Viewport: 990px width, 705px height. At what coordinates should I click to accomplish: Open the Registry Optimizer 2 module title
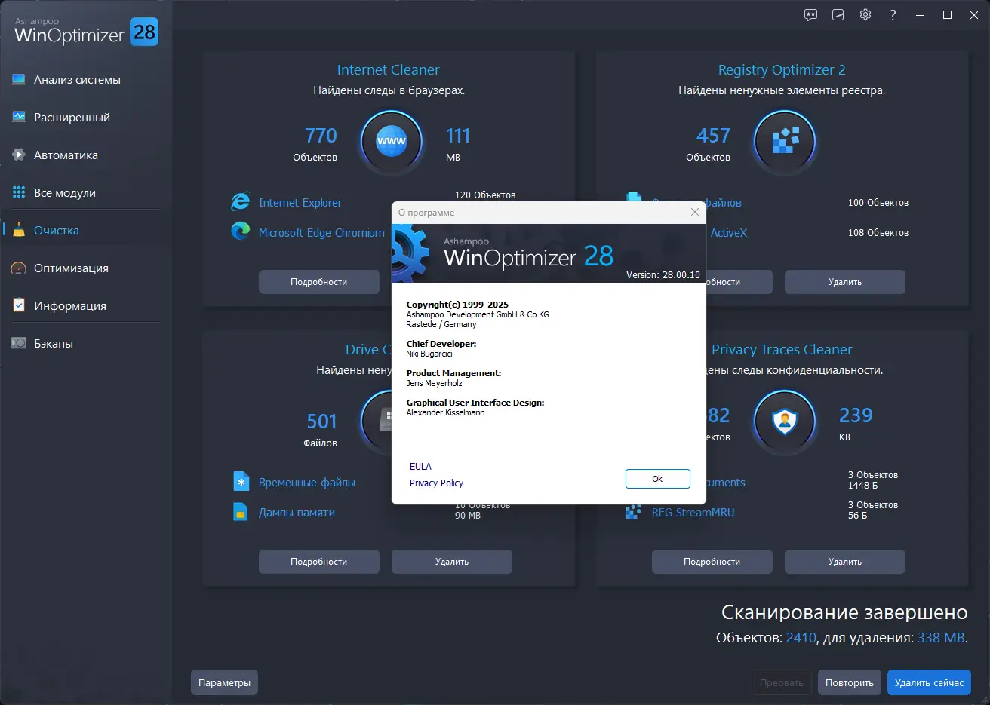click(782, 70)
